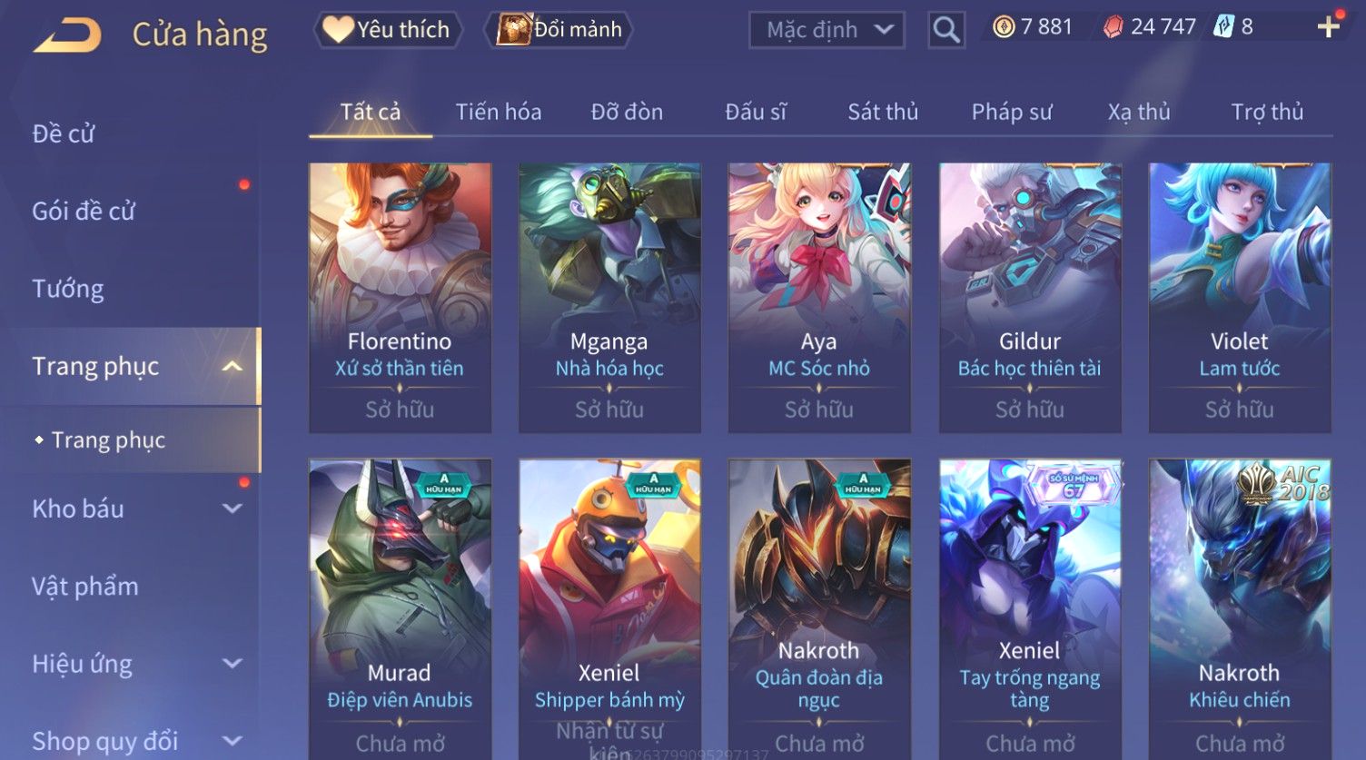
Task: Tap the gold coin balance icon
Action: [1004, 27]
